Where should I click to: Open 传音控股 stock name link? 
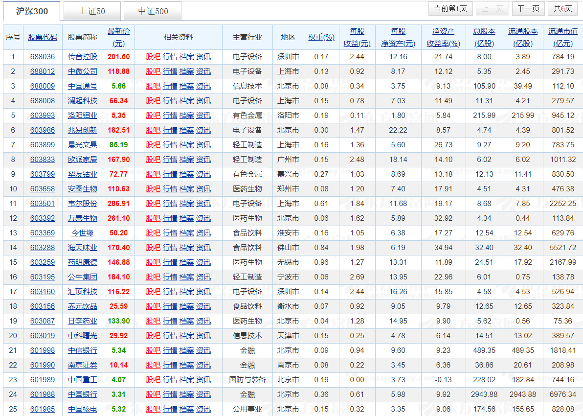pos(83,57)
